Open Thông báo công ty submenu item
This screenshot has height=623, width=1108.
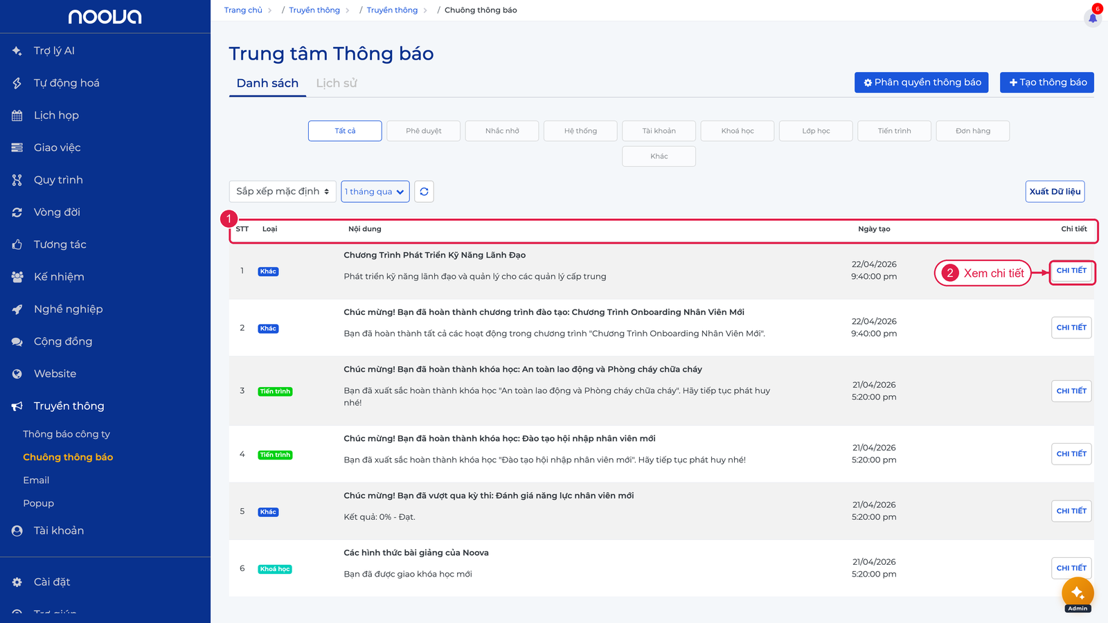click(66, 434)
